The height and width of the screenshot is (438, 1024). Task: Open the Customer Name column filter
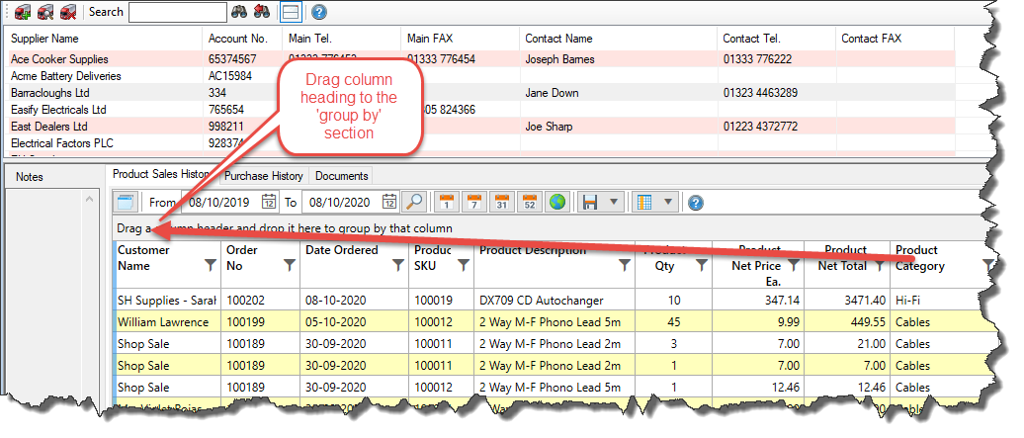point(209,265)
